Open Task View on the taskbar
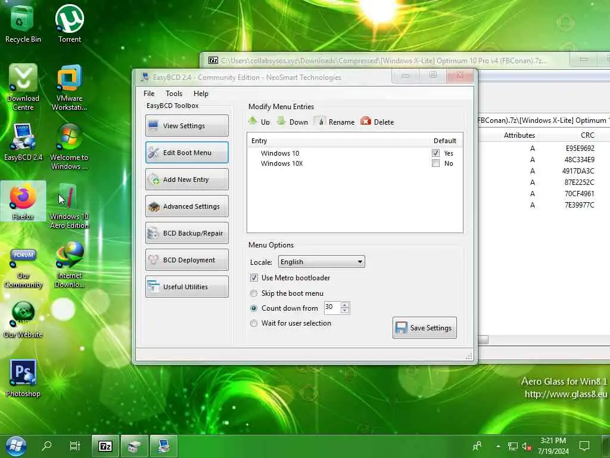This screenshot has height=458, width=610. pyautogui.click(x=74, y=445)
